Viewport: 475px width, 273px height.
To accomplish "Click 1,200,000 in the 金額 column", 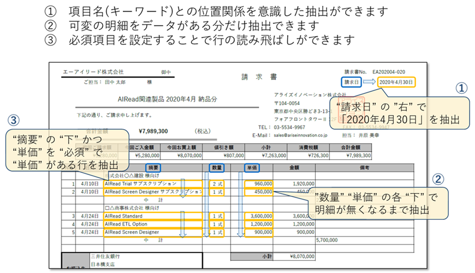I will click(x=303, y=225).
